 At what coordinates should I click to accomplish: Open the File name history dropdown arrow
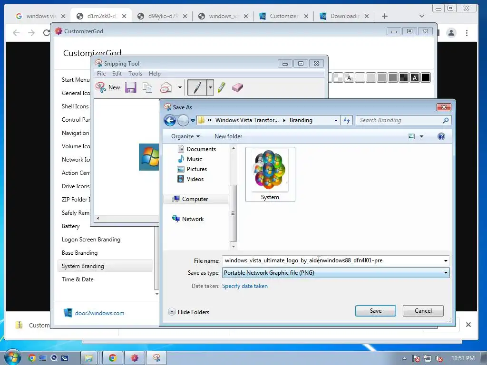(446, 261)
